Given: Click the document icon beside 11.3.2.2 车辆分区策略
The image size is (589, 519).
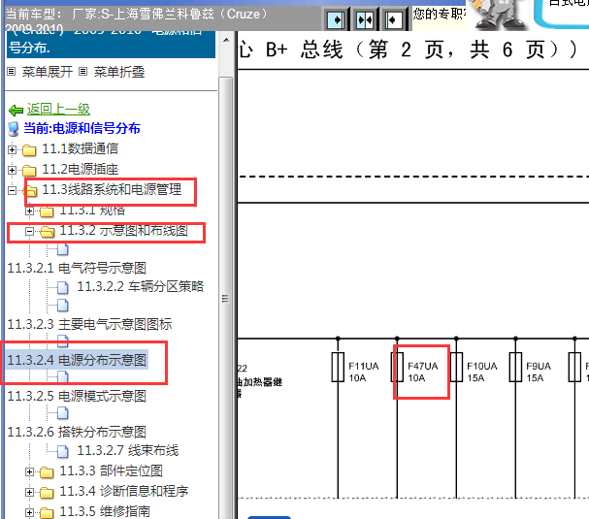Looking at the screenshot, I should point(63,288).
